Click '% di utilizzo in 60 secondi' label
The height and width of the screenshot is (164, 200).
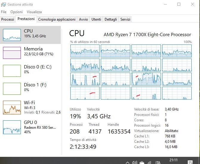pyautogui.click(x=90, y=42)
